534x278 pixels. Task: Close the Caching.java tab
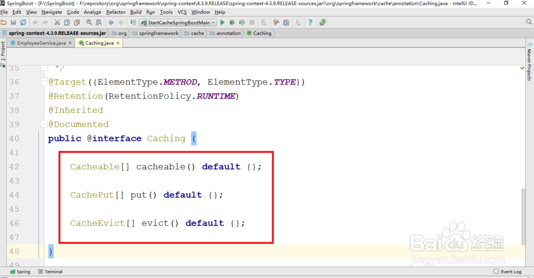click(x=118, y=43)
